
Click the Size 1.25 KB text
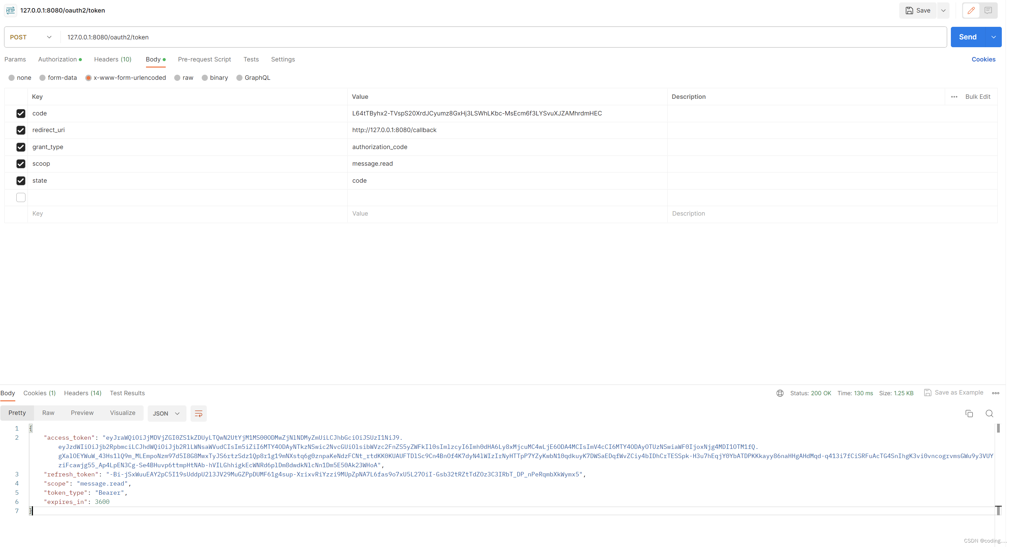tap(896, 393)
